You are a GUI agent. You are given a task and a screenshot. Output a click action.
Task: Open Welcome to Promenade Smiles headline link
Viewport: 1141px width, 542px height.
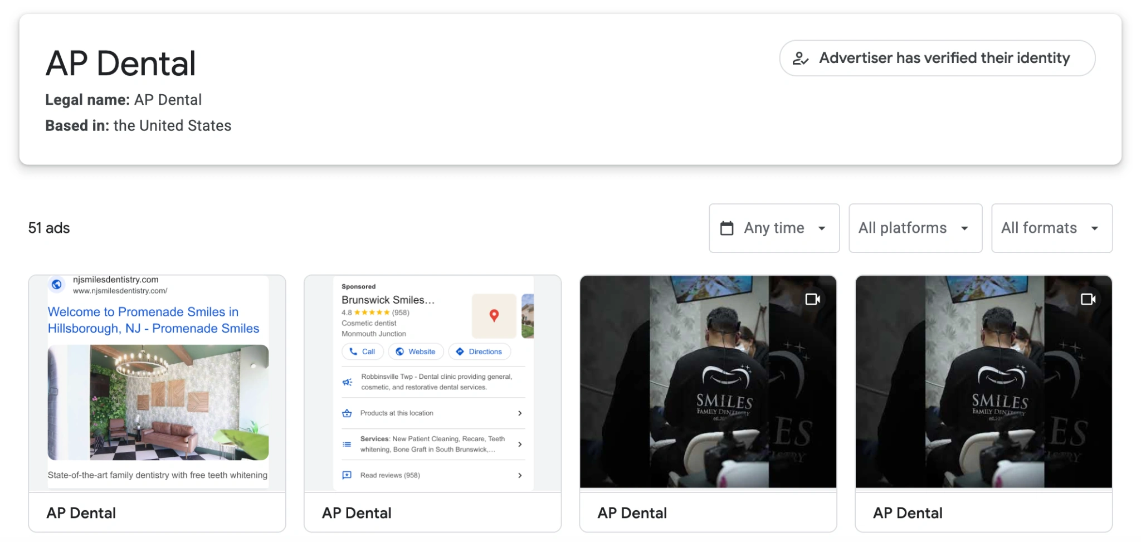click(153, 320)
